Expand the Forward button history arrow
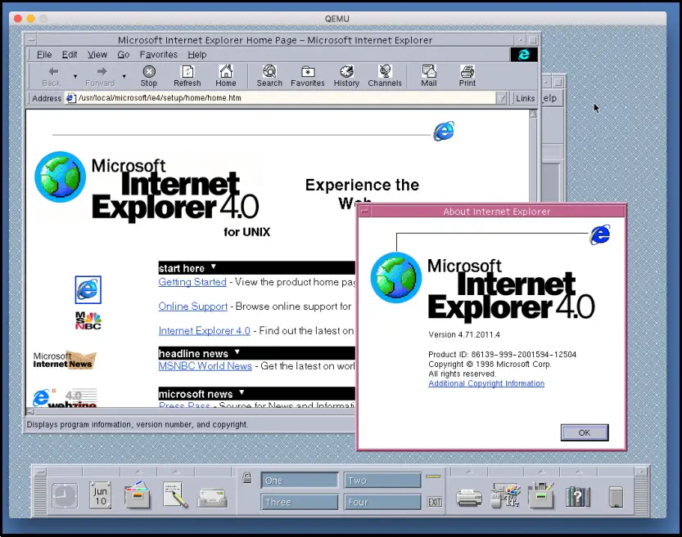Image resolution: width=682 pixels, height=537 pixels. (x=124, y=76)
